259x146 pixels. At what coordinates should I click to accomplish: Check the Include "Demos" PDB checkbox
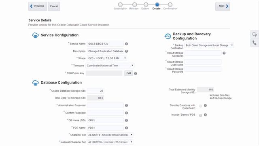200,115
